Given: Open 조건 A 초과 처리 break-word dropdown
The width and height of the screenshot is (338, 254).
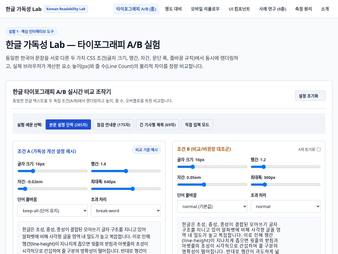Looking at the screenshot, I should pyautogui.click(x=126, y=211).
